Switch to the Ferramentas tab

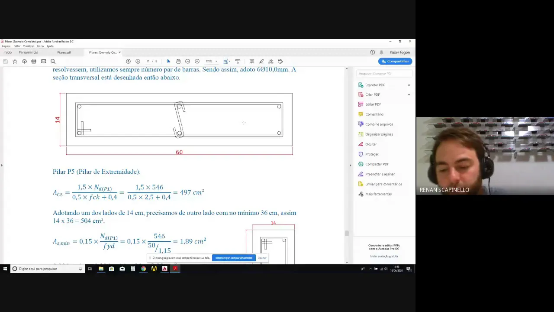click(28, 52)
